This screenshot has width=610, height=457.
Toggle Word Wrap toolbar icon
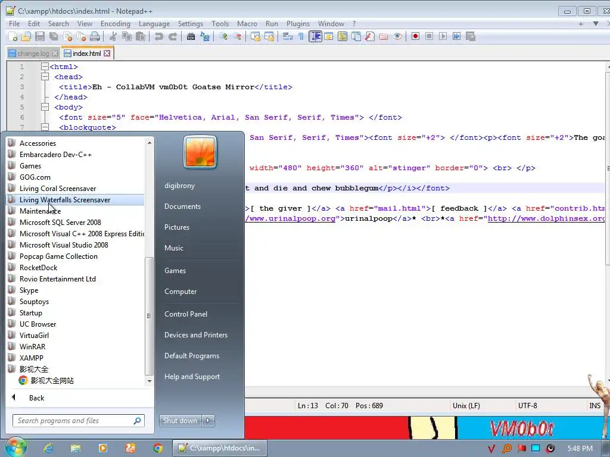[288, 36]
